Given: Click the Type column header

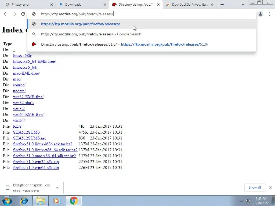Looking at the screenshot, I should tap(8, 44).
